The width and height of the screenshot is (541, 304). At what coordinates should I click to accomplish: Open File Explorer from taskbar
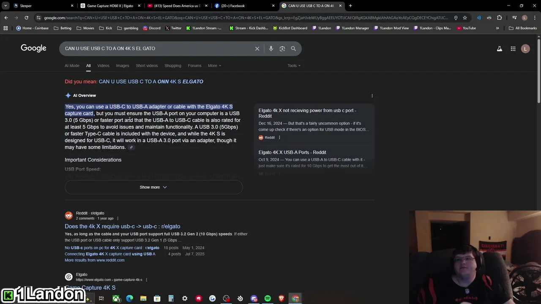pyautogui.click(x=143, y=299)
